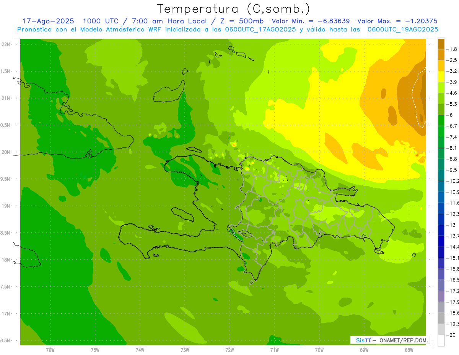Image resolution: width=459 pixels, height=355 pixels.
Task: Click the brown swatch above -1.8
Action: [441, 44]
